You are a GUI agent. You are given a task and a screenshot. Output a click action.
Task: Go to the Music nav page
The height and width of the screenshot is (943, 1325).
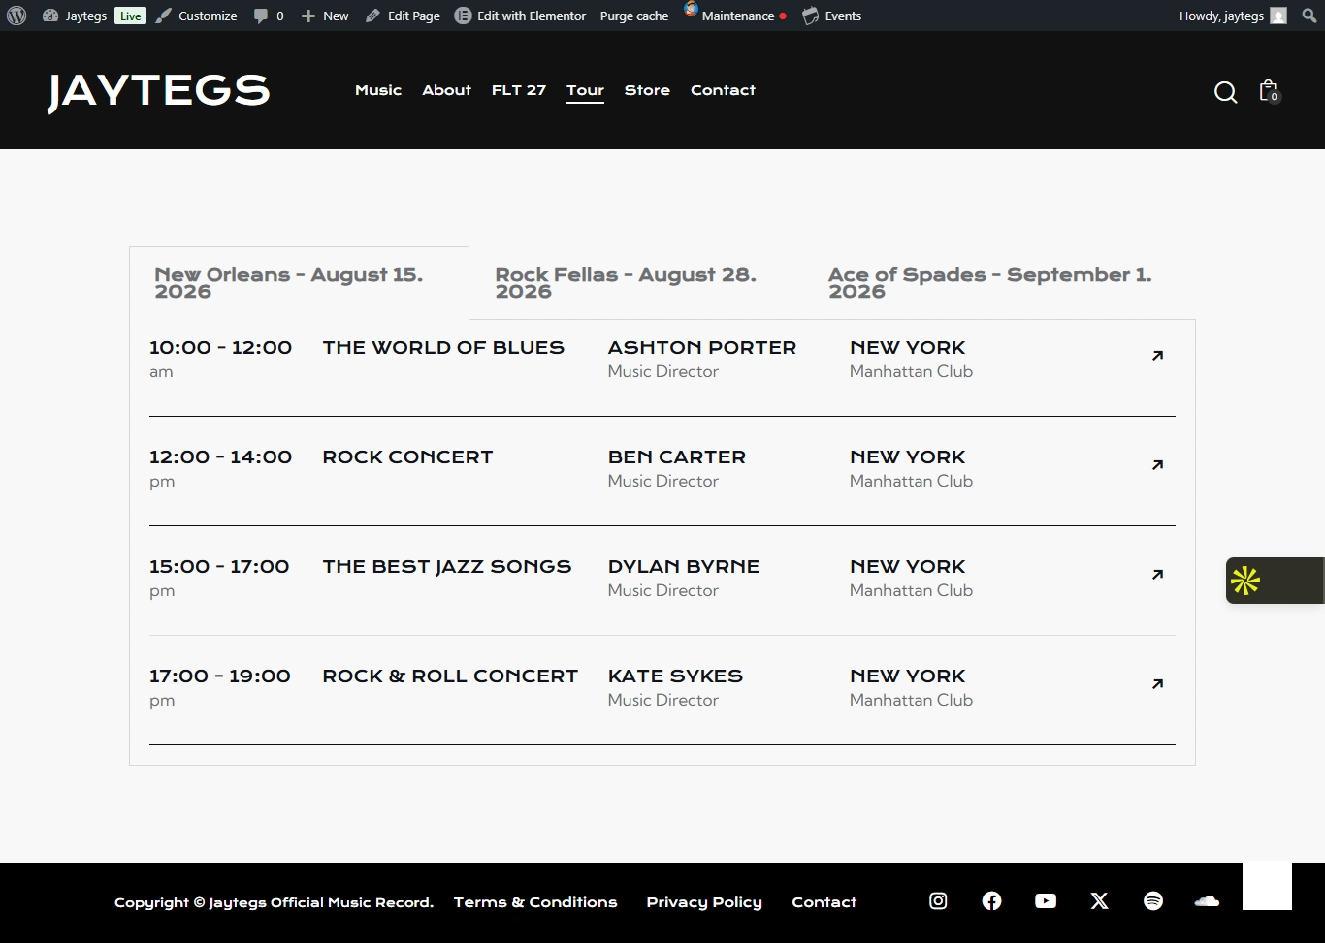point(378,90)
